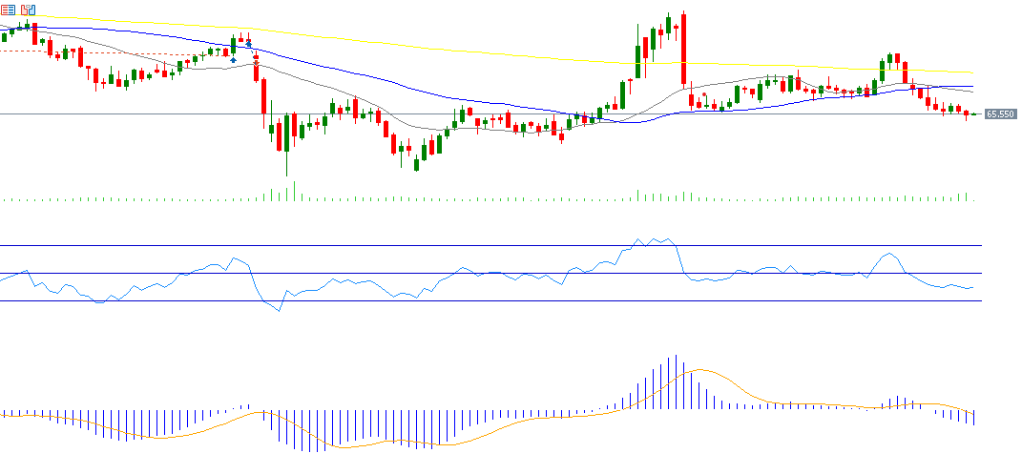Click the 65.550 current price label
The width and height of the screenshot is (1022, 474).
(x=999, y=113)
